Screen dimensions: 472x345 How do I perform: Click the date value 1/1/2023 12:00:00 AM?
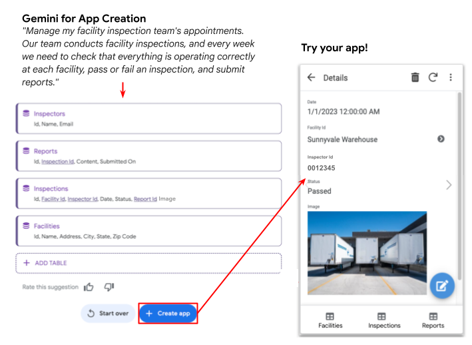tap(344, 112)
